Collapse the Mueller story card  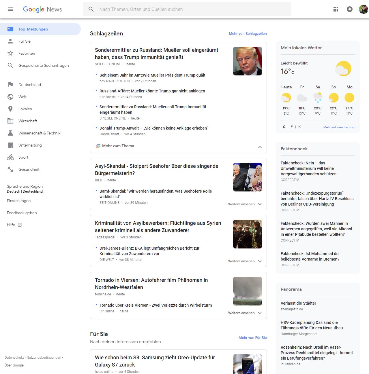tap(260, 147)
